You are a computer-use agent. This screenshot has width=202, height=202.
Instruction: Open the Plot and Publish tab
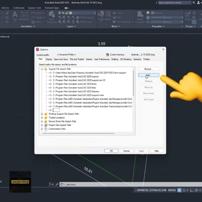(x=77, y=59)
